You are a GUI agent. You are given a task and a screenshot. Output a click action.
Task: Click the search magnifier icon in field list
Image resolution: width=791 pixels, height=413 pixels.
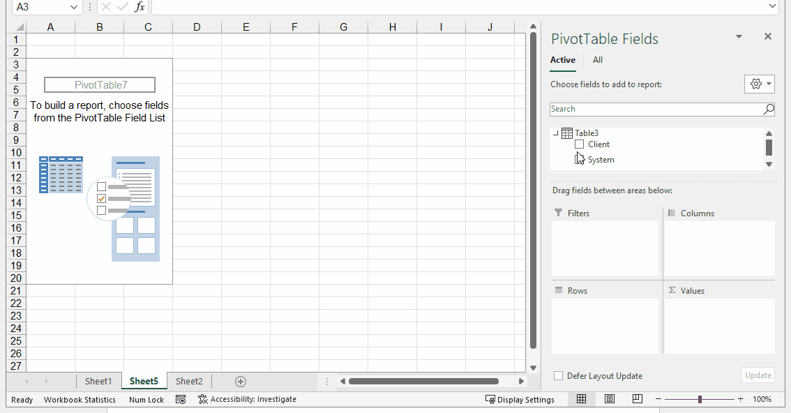pos(768,109)
